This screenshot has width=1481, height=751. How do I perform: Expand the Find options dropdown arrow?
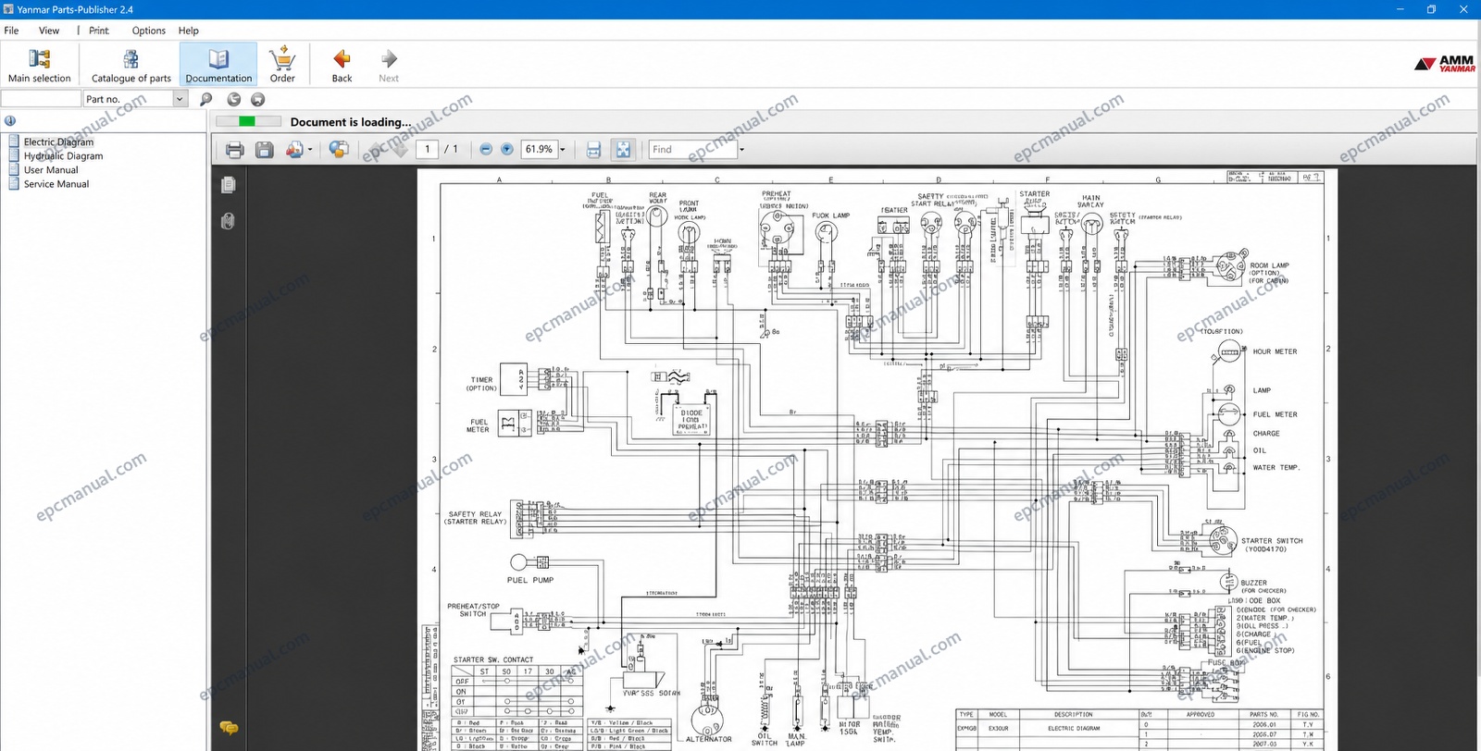coord(741,149)
